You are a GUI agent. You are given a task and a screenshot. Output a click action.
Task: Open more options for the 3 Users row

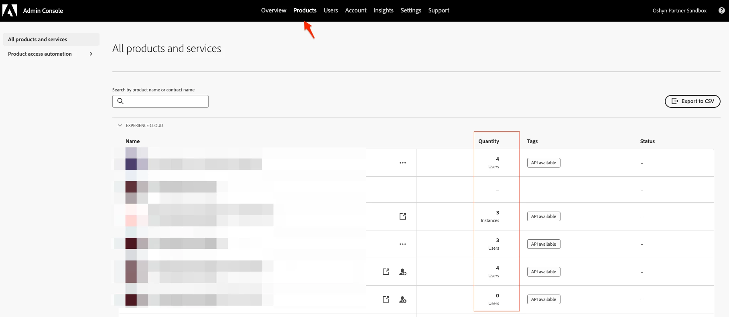403,244
